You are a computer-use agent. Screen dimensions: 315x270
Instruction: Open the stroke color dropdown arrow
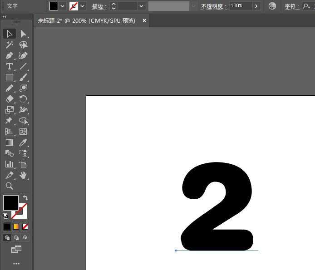(x=83, y=6)
